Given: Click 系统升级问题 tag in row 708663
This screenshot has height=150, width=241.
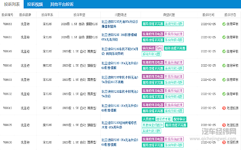Looking at the screenshot, I should coord(174,24).
